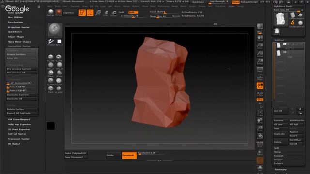Image resolution: width=310 pixels, height=174 pixels.
Task: Adjust the DynaMesh Resolution slider
Action: [151, 153]
